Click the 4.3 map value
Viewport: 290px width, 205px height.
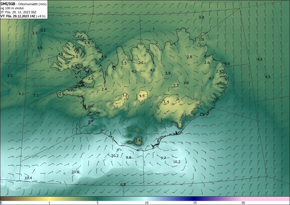(x=134, y=71)
